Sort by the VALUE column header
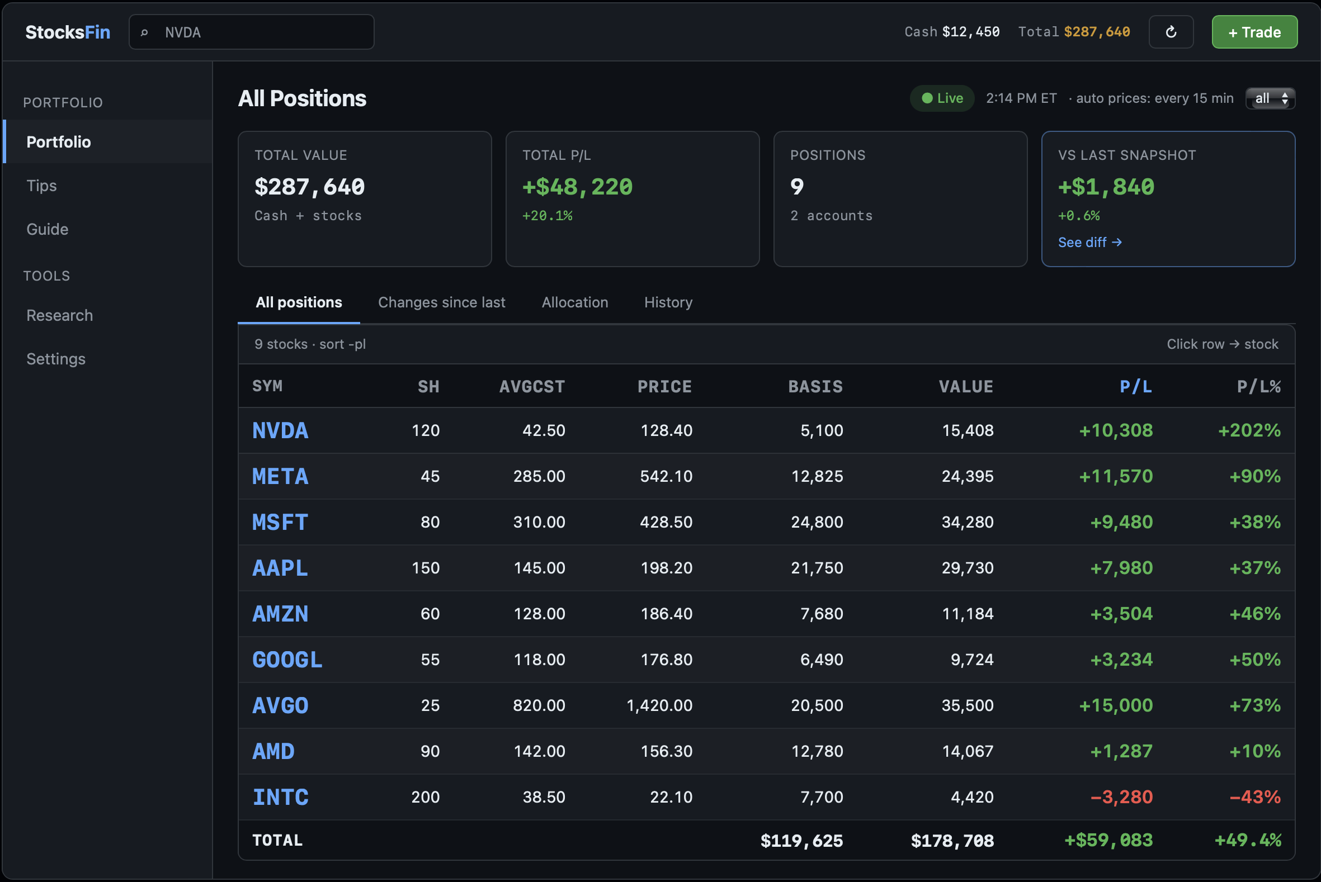Viewport: 1321px width, 882px height. click(x=966, y=386)
